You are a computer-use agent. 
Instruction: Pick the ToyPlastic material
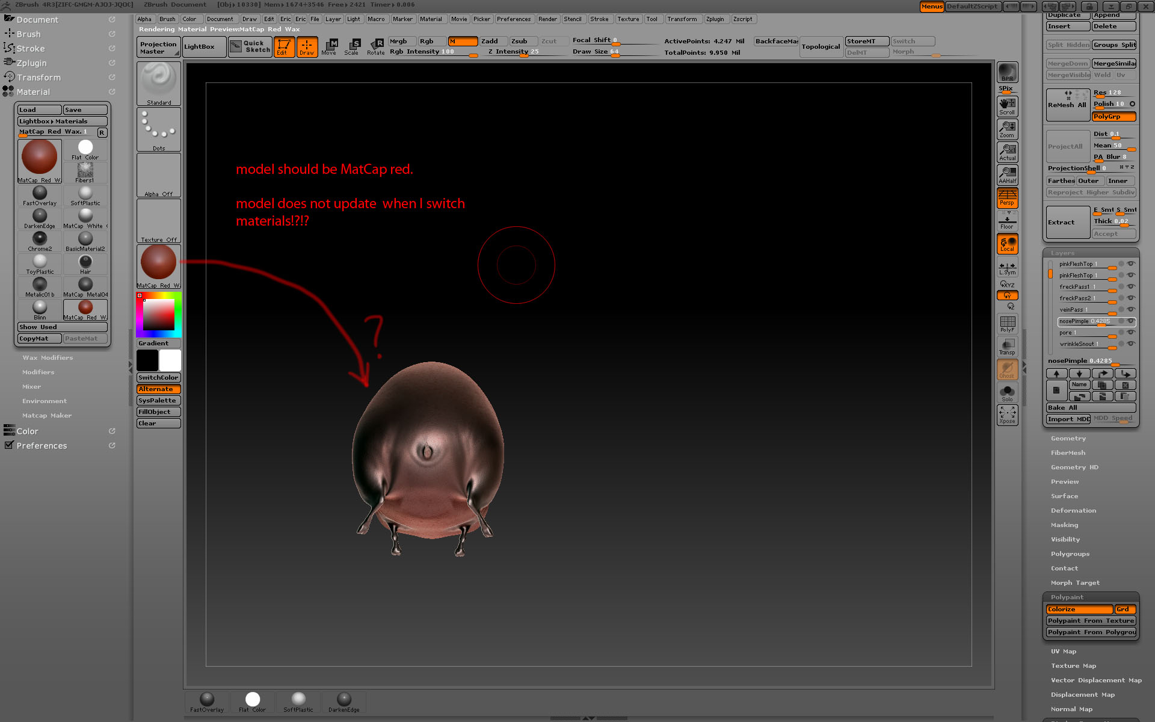(40, 264)
